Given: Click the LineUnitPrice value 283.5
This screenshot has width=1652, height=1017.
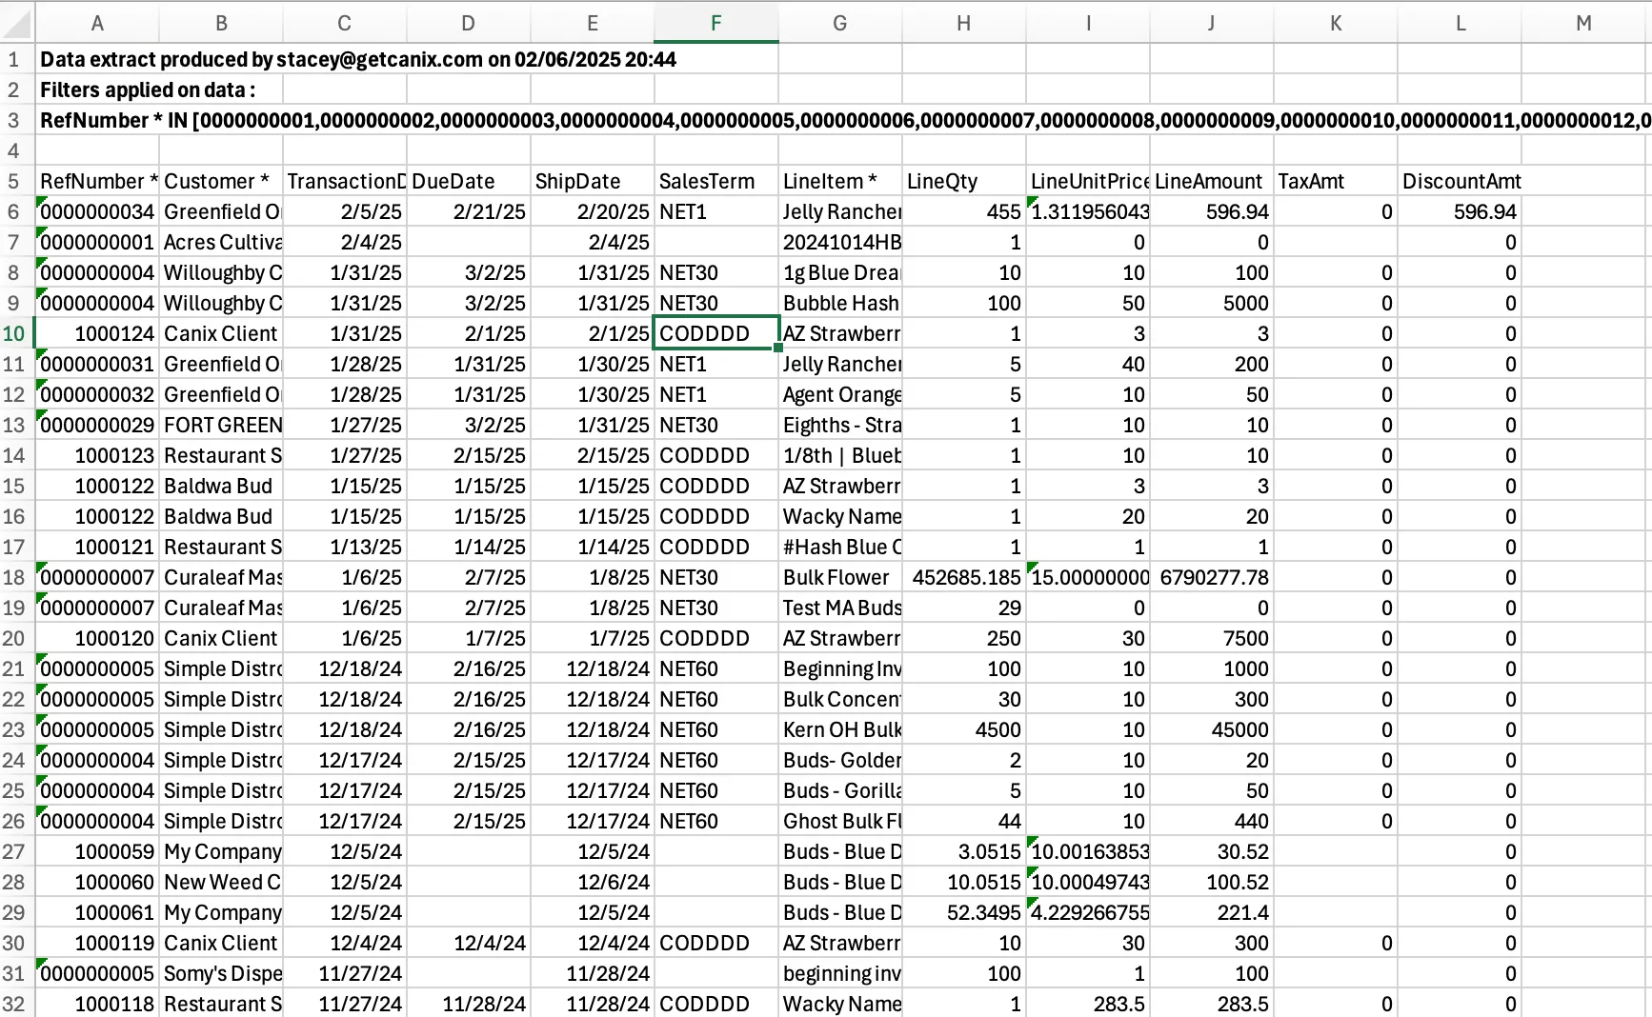Looking at the screenshot, I should point(1088,1004).
